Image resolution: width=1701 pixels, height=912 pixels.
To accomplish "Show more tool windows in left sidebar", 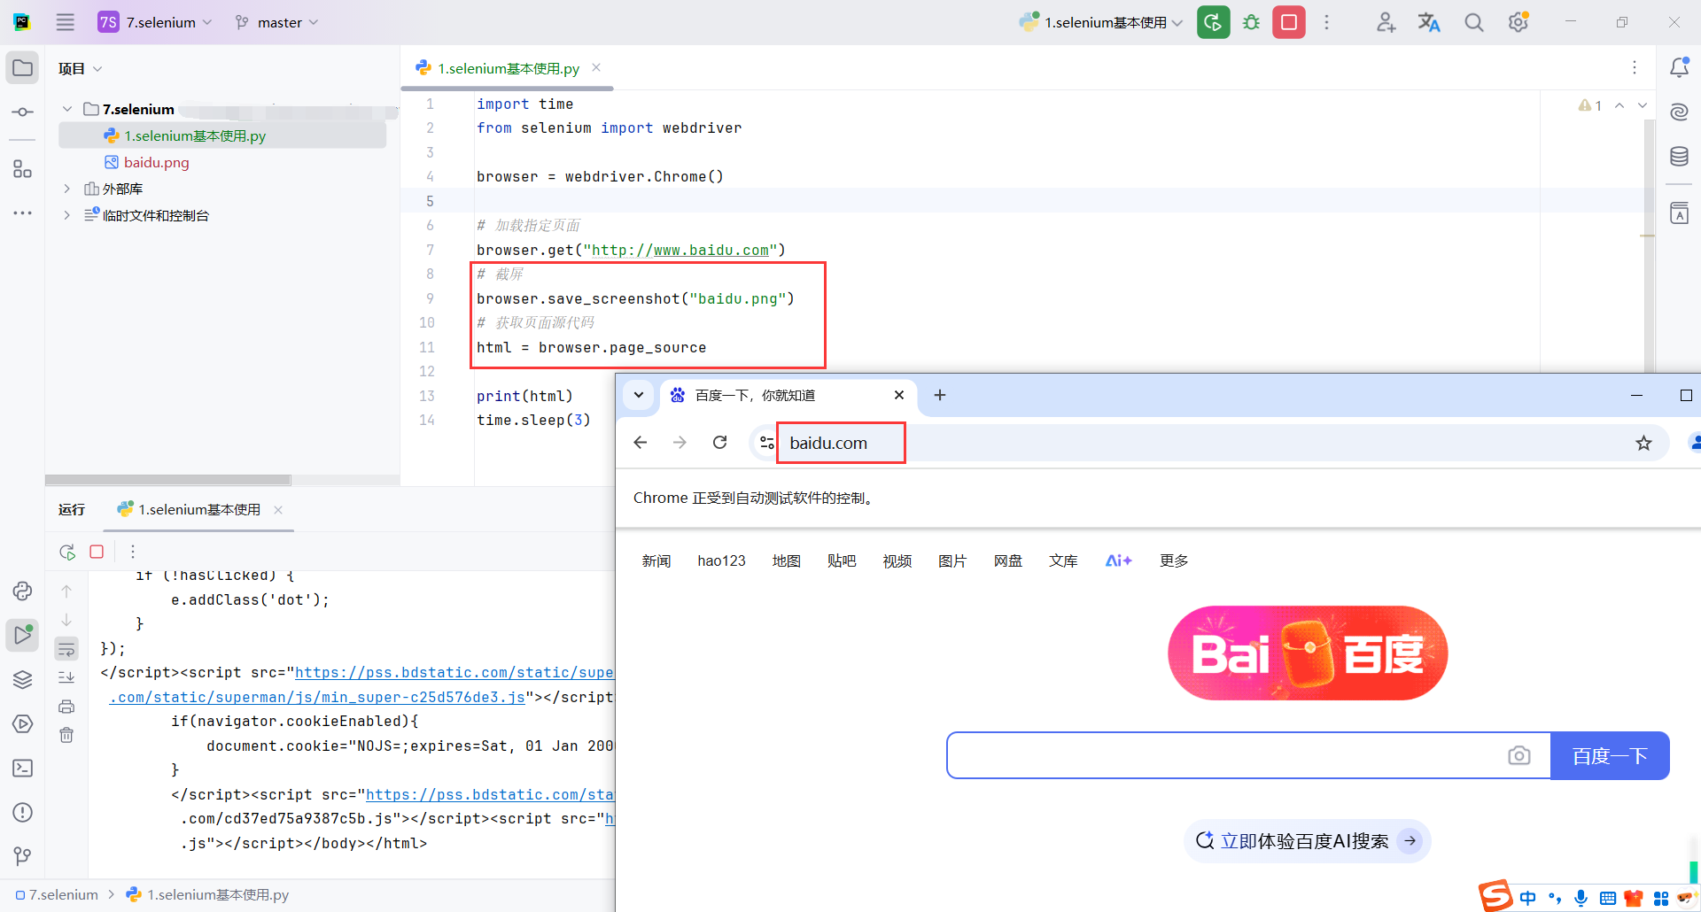I will coord(22,213).
